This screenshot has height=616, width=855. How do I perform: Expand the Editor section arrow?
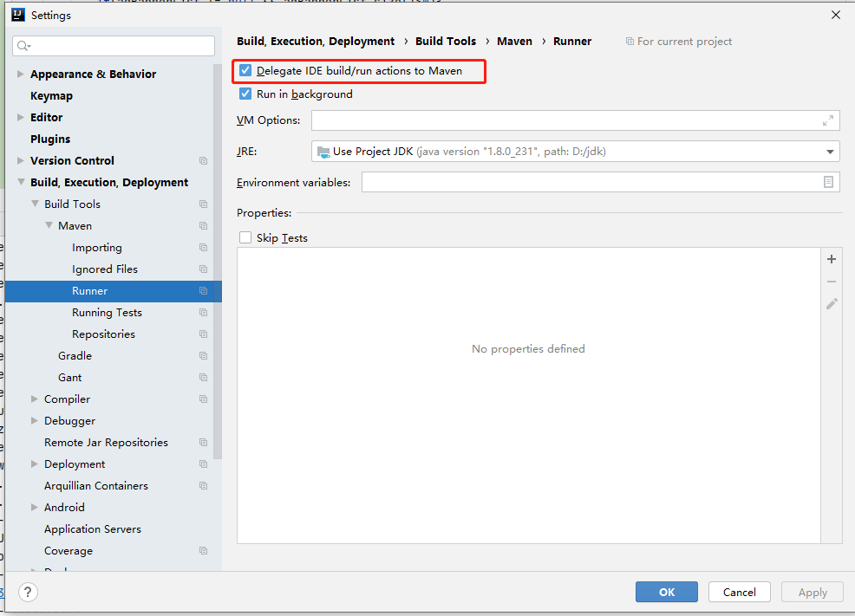[20, 117]
